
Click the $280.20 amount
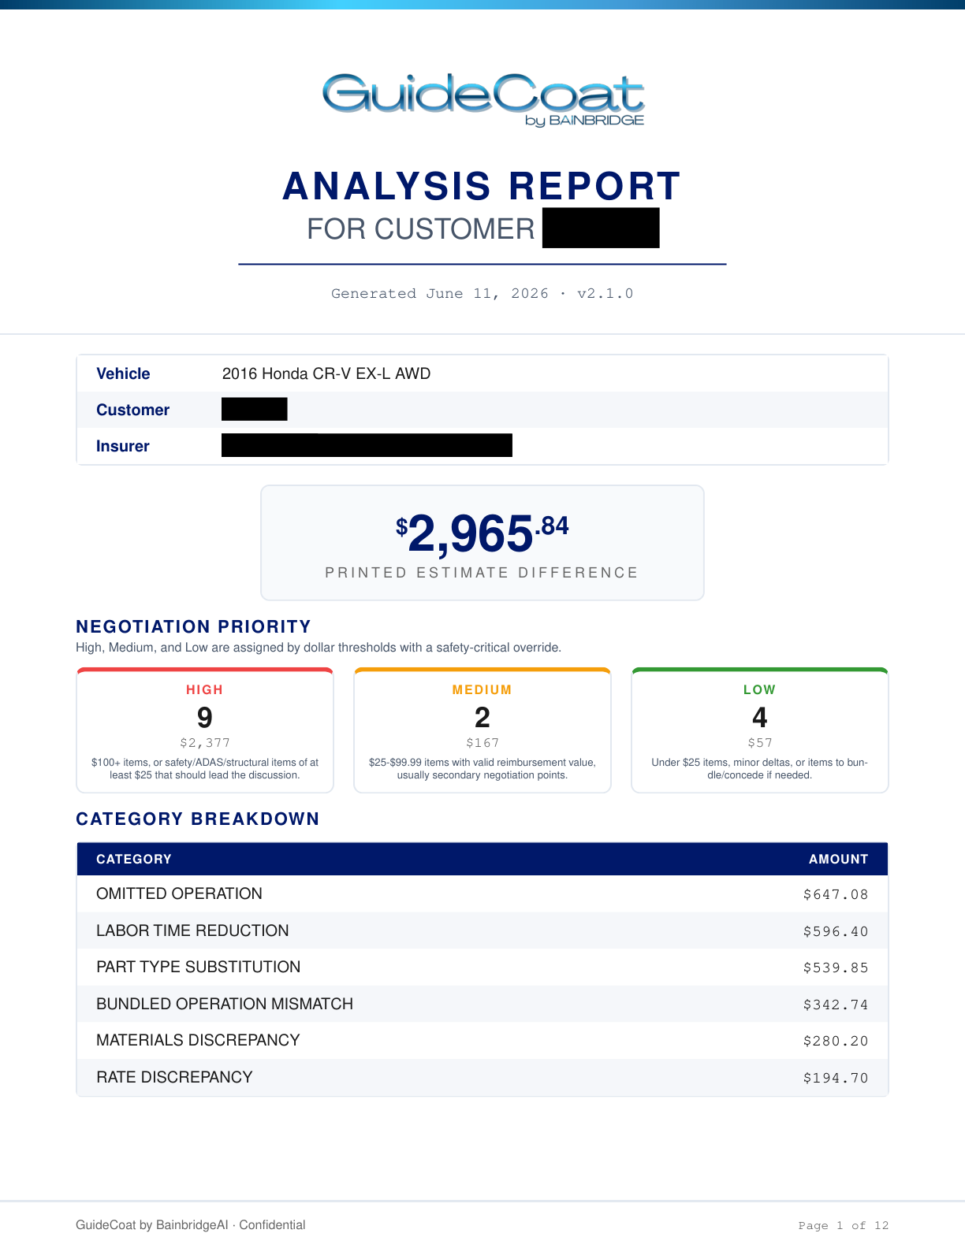pyautogui.click(x=836, y=1041)
